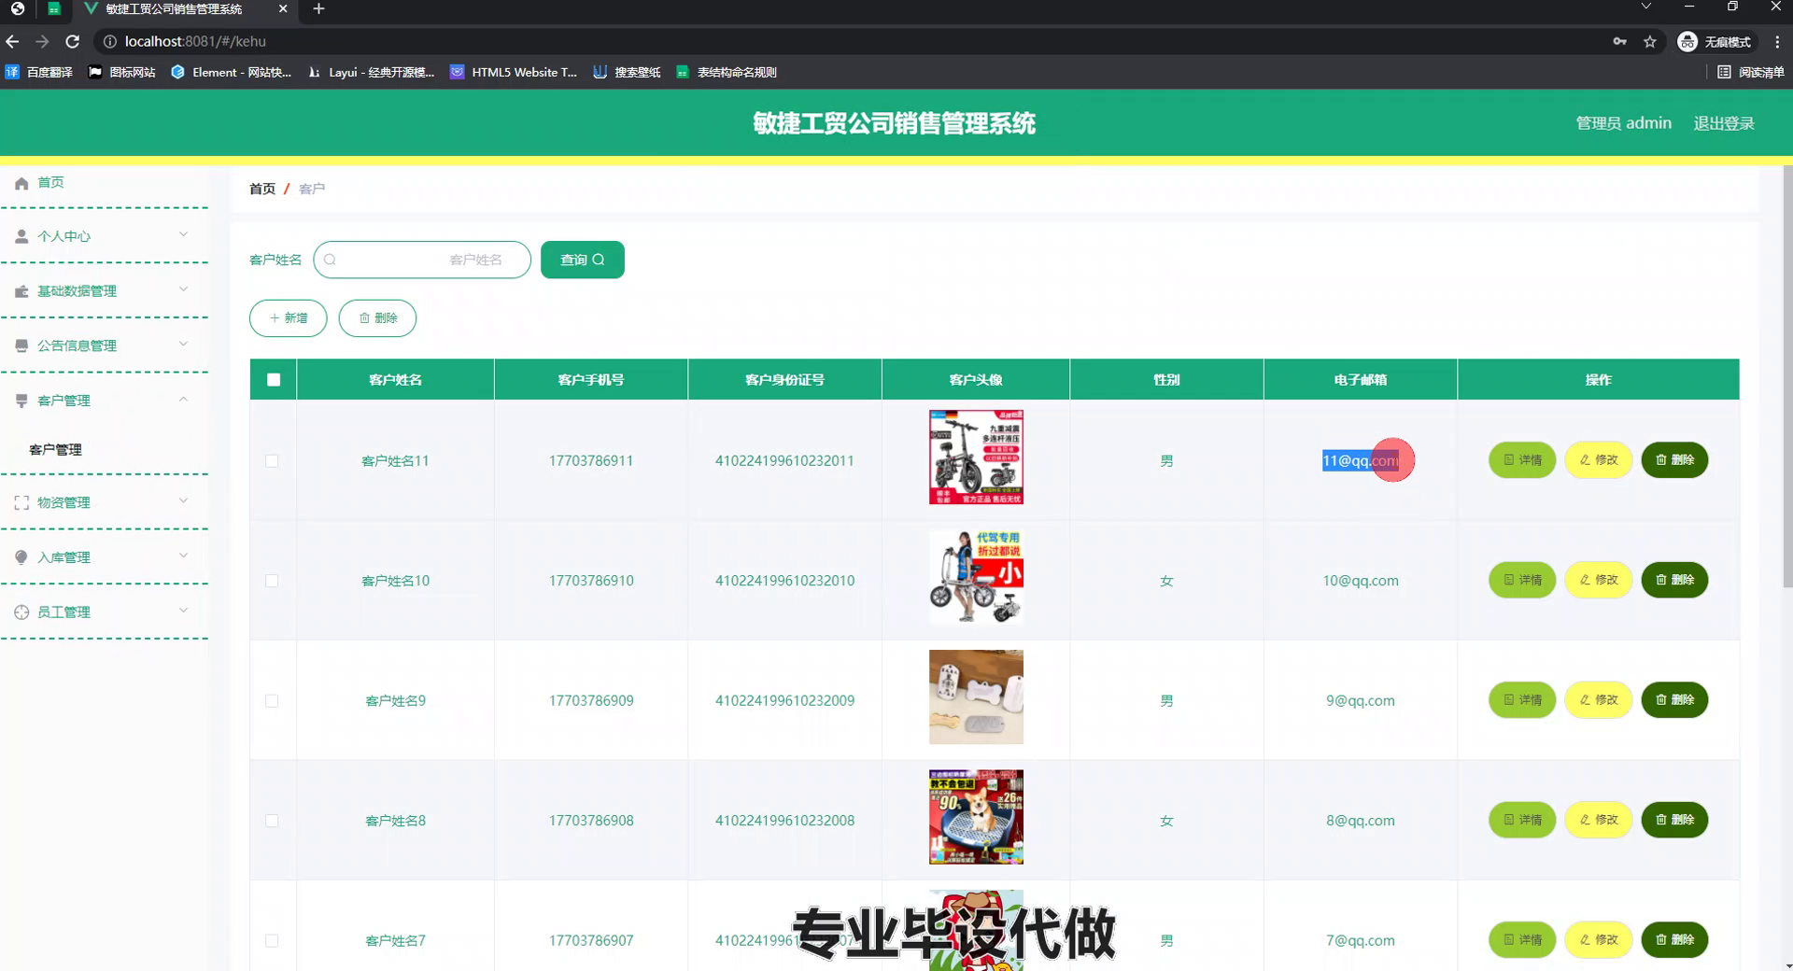Open HTML5 Website bookmark

click(x=514, y=72)
